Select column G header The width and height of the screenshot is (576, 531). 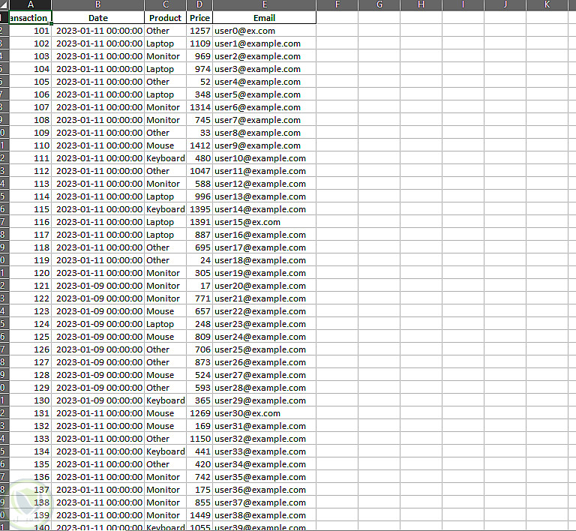click(x=379, y=4)
